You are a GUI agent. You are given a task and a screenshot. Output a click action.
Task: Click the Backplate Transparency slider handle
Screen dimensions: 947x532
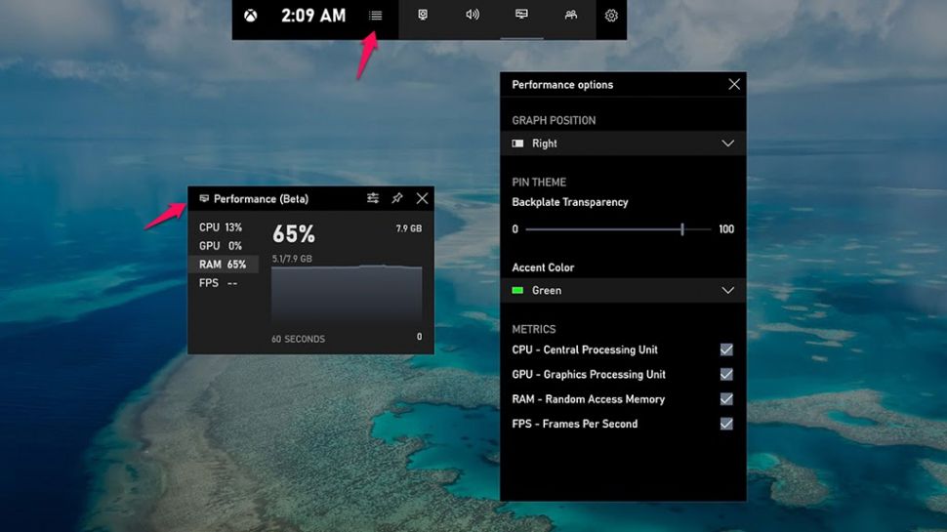tap(682, 229)
